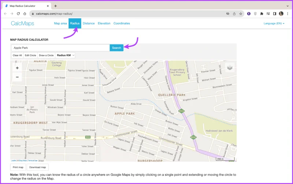
Task: Click the Edit Circle button
Action: 30,55
